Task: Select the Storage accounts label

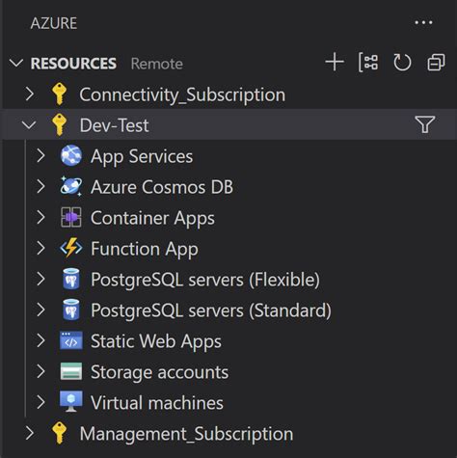Action: pos(160,372)
